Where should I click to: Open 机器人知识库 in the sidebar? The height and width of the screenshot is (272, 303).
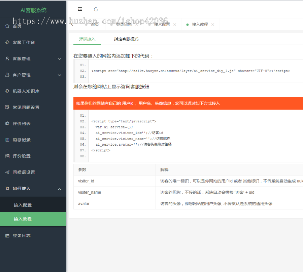[26, 91]
